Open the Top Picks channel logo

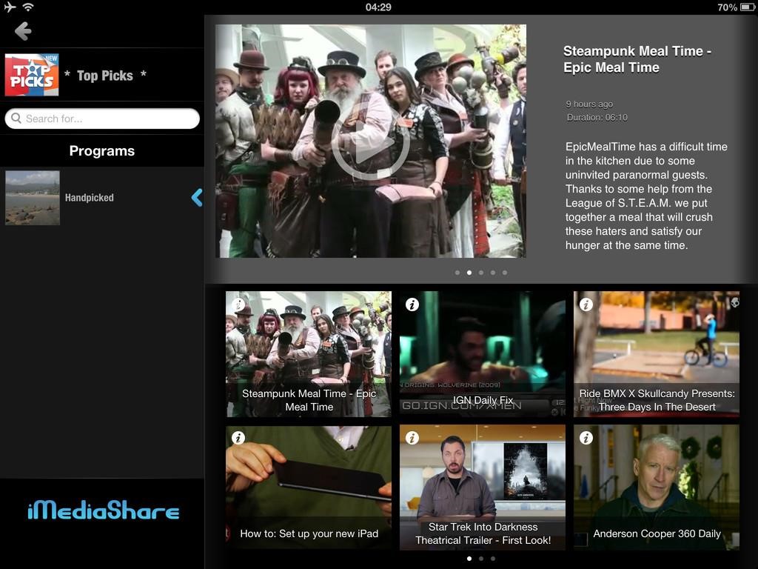point(32,75)
